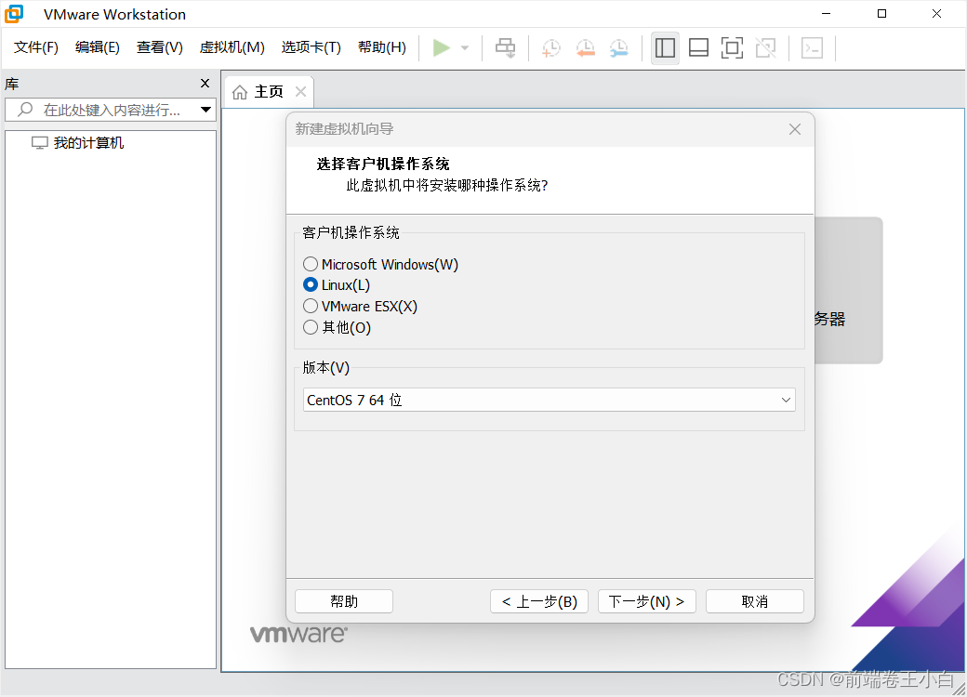
Task: Close the 库 library panel
Action: (x=205, y=84)
